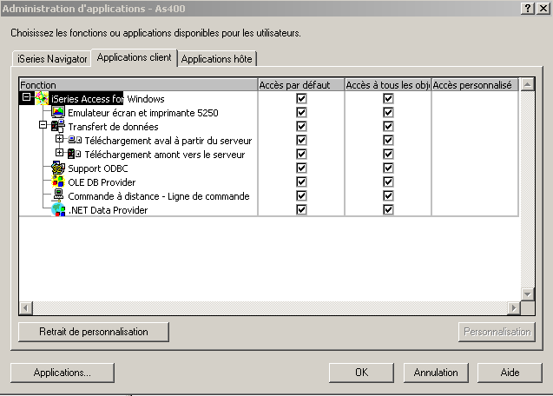553x396 pixels.
Task: Toggle default access for Support ODBC
Action: click(301, 168)
